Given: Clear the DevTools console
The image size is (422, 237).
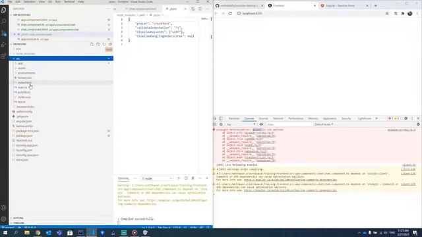Looking at the screenshot, I should pyautogui.click(x=221, y=124).
